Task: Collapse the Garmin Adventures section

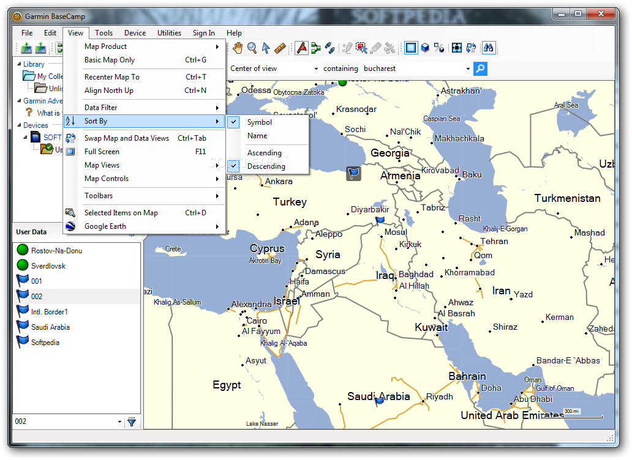Action: pyautogui.click(x=19, y=100)
